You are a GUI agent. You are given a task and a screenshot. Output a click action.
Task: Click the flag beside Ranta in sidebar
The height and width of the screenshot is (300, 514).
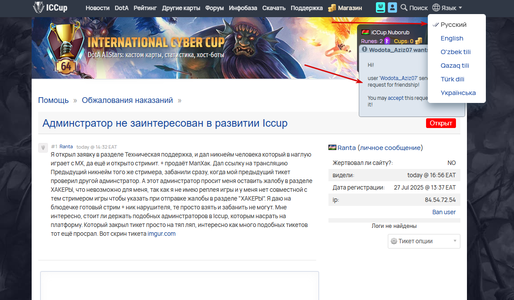coord(332,147)
